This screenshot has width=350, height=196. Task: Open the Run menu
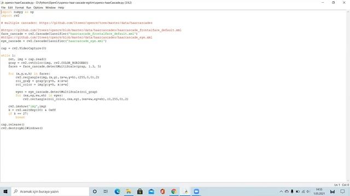point(28,8)
